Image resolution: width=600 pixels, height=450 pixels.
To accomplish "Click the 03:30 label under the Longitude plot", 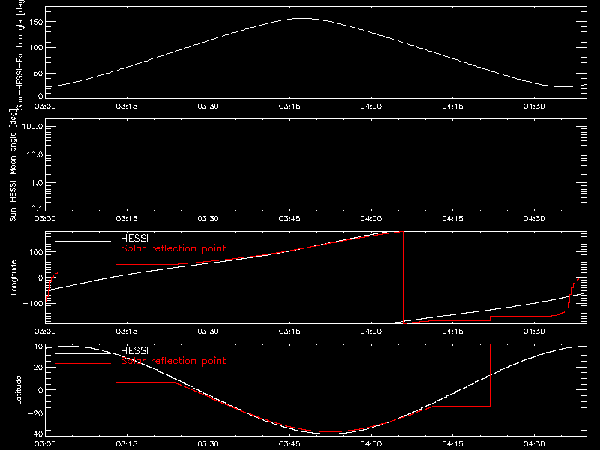I will point(208,331).
